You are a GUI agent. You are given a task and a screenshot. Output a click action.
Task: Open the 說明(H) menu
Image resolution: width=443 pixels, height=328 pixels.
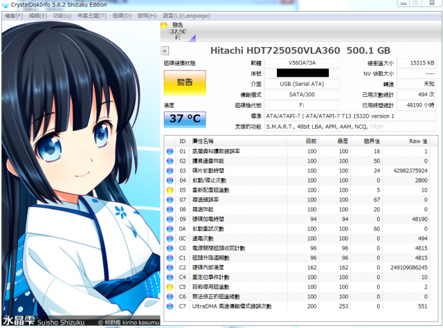point(147,16)
